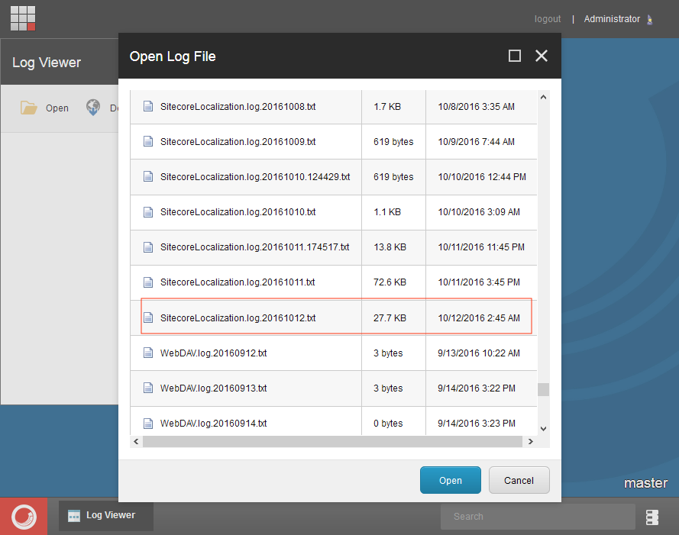Click file icon for SitecoreLocalization.log.20161011.174517.txt
Screen dimensions: 679x535
click(148, 247)
